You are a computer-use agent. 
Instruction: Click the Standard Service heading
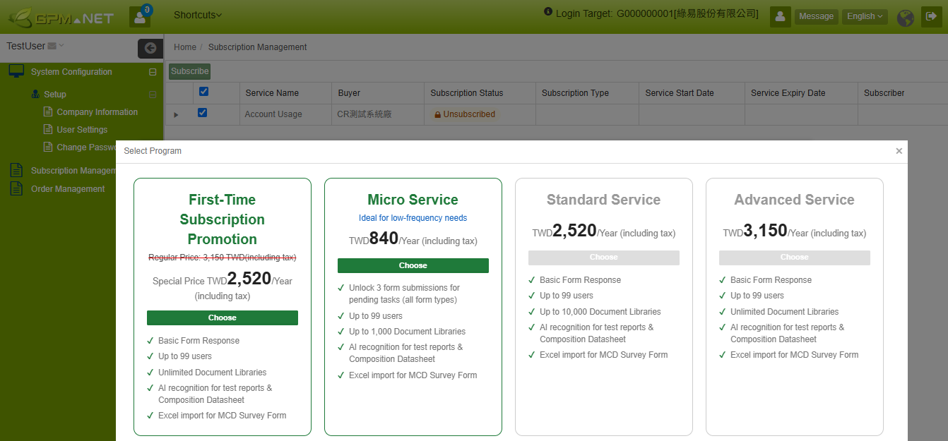click(604, 200)
